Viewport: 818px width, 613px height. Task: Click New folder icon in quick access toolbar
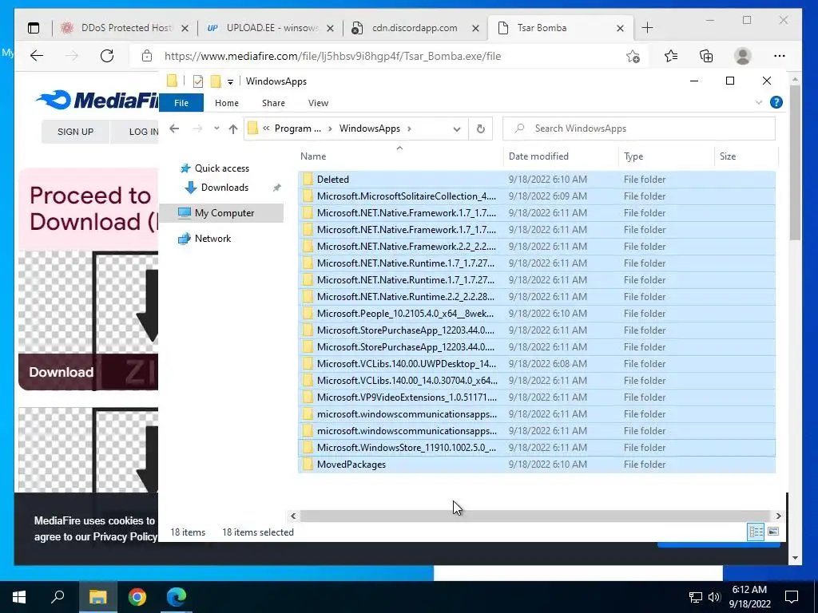click(216, 81)
